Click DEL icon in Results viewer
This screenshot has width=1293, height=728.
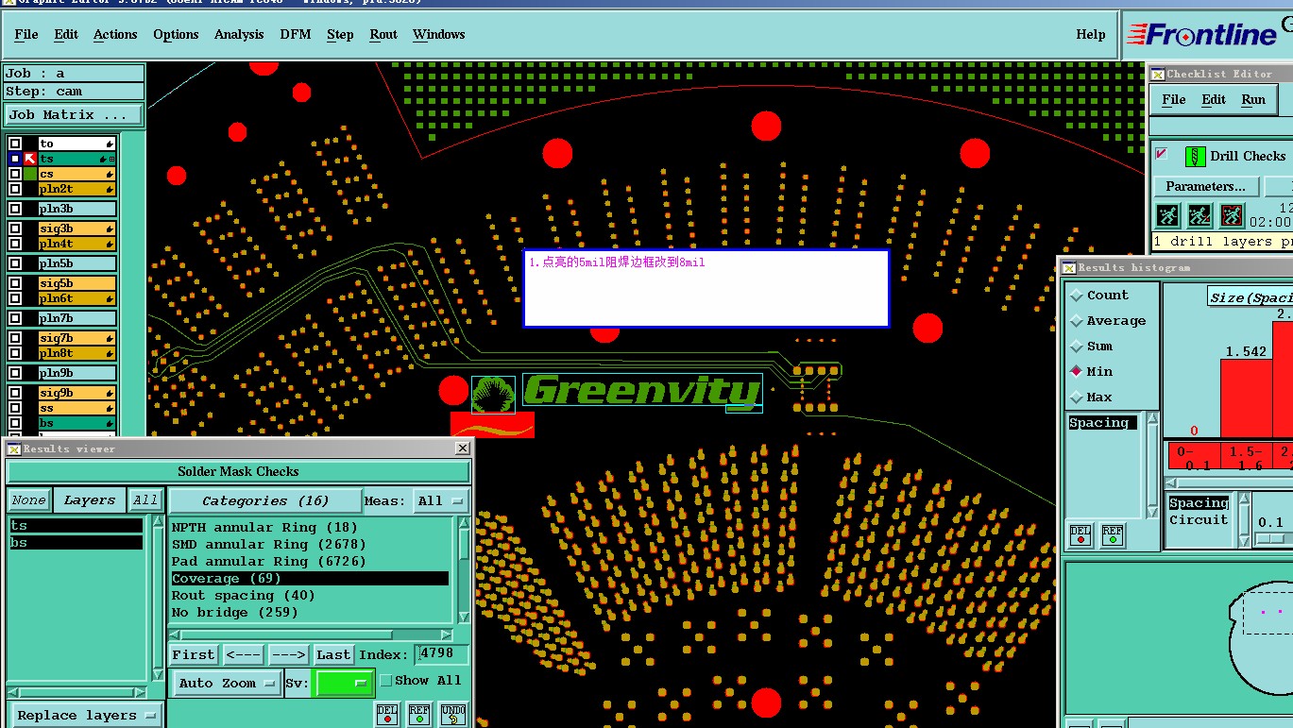387,715
